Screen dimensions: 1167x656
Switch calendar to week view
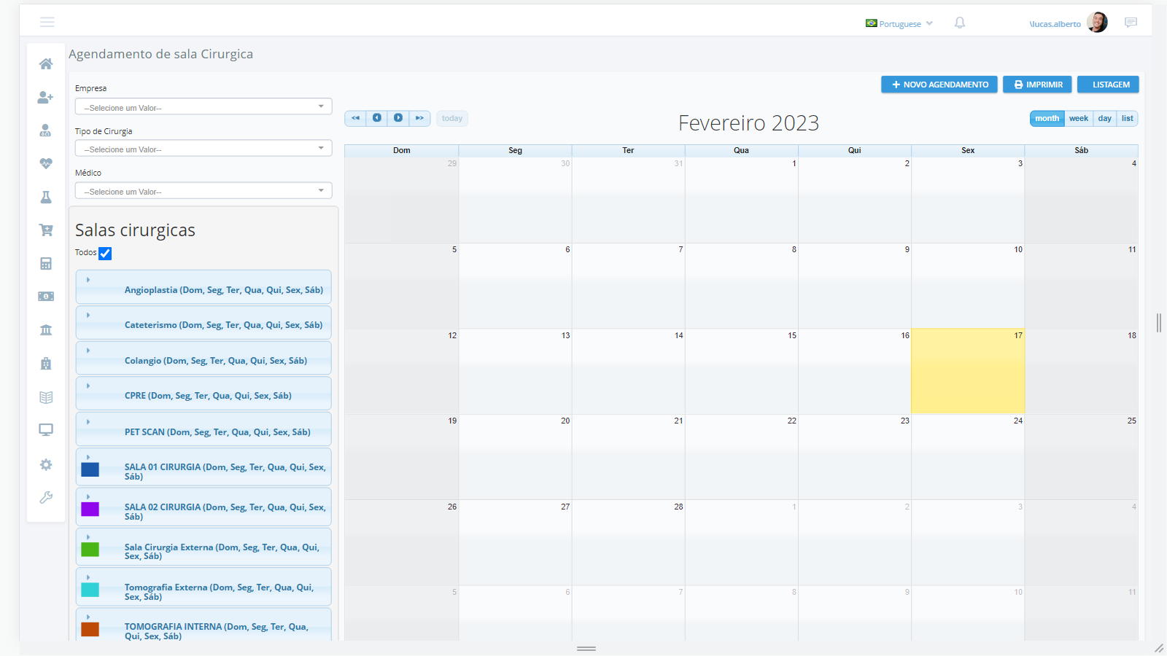(1078, 119)
